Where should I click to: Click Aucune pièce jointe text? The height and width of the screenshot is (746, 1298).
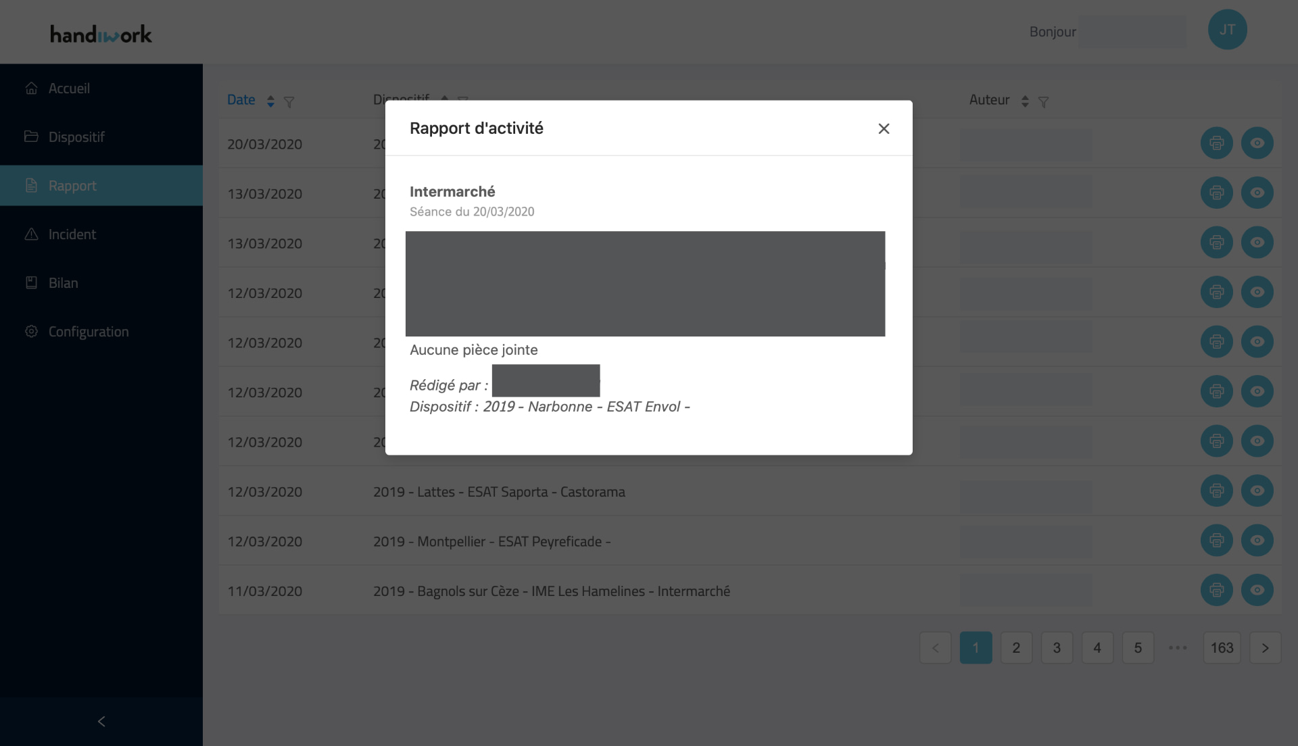tap(474, 350)
